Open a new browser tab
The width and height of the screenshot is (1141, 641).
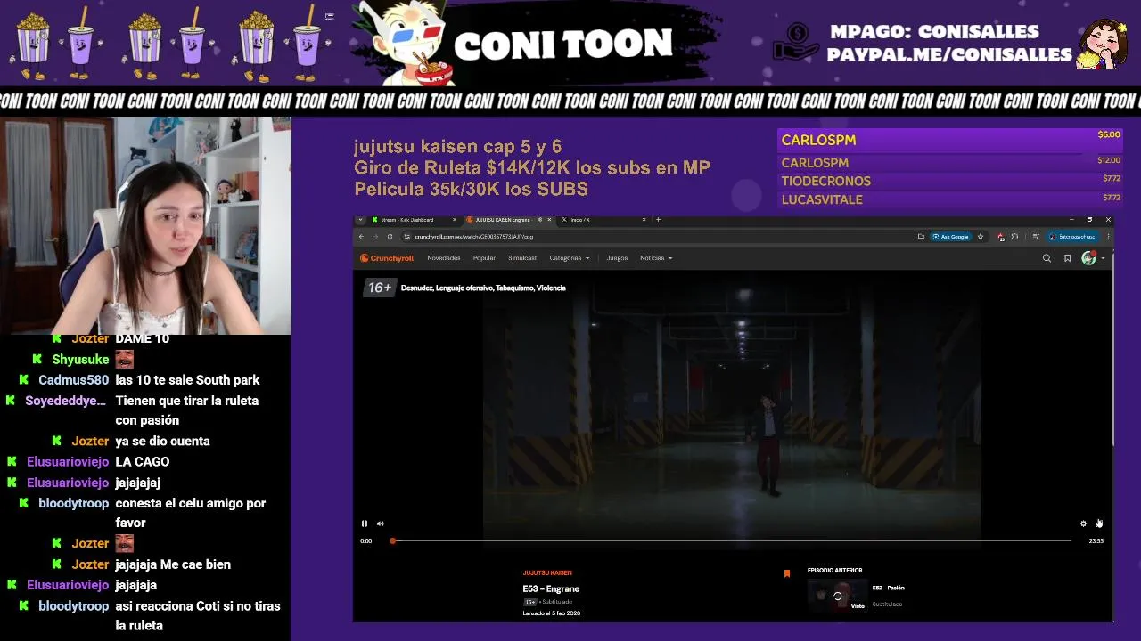(x=658, y=220)
